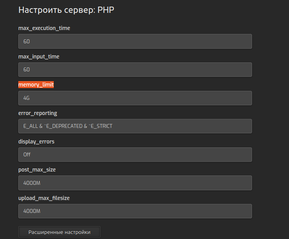This screenshot has width=289, height=239.
Task: Click the display_errors field showing Off
Action: pyautogui.click(x=135, y=154)
